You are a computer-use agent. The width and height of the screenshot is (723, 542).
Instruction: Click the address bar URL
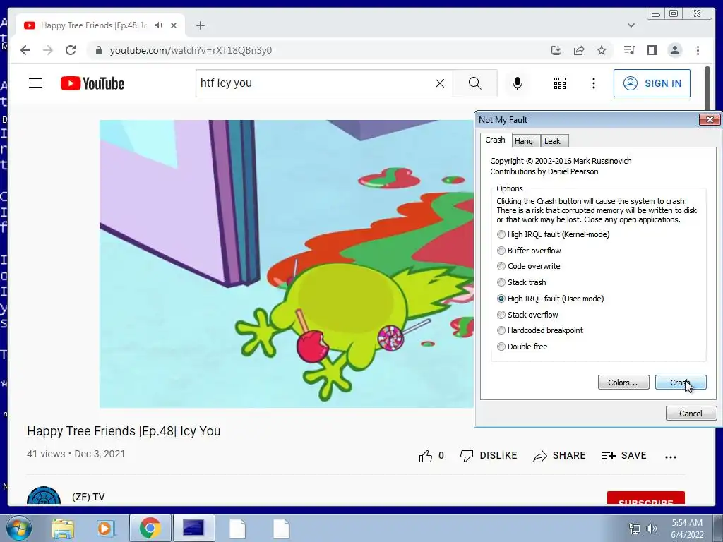click(x=191, y=50)
